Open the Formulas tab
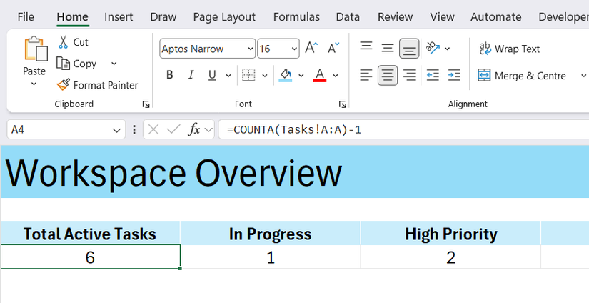589x303 pixels. (x=296, y=17)
